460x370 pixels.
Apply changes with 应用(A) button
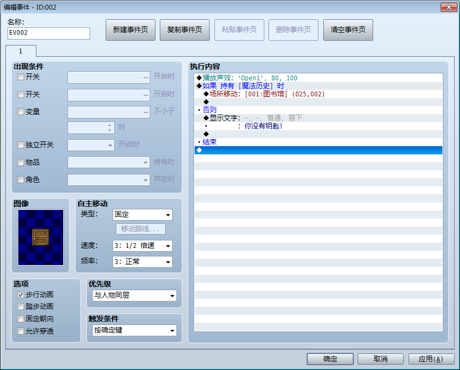431,359
